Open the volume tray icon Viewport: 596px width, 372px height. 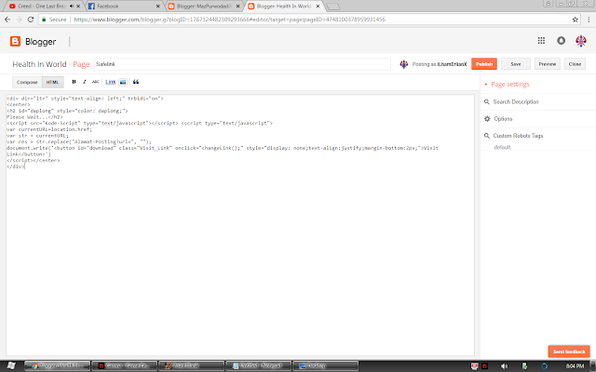[x=504, y=366]
